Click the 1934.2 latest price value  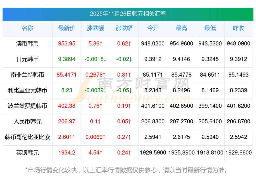coord(67,153)
